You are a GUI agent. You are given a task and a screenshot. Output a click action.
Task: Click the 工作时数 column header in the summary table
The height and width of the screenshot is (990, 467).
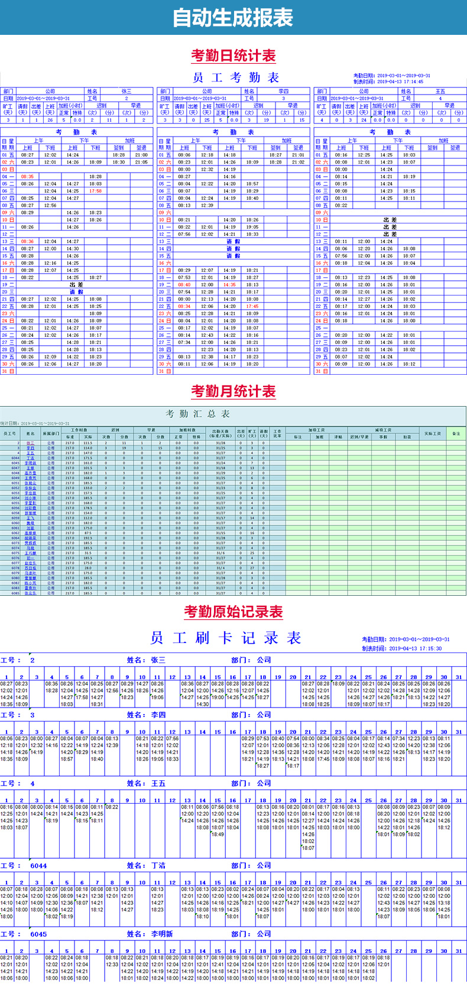(x=79, y=430)
